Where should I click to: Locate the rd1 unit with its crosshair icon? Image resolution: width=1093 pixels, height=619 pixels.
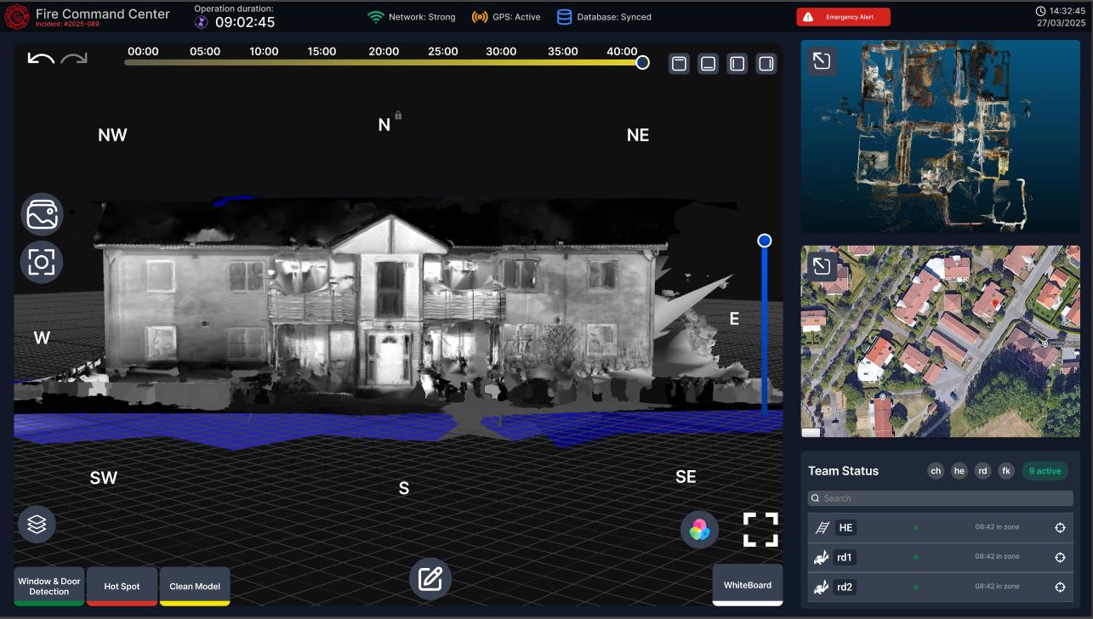coord(1060,558)
